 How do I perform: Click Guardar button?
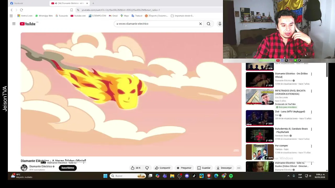pyautogui.click(x=204, y=168)
